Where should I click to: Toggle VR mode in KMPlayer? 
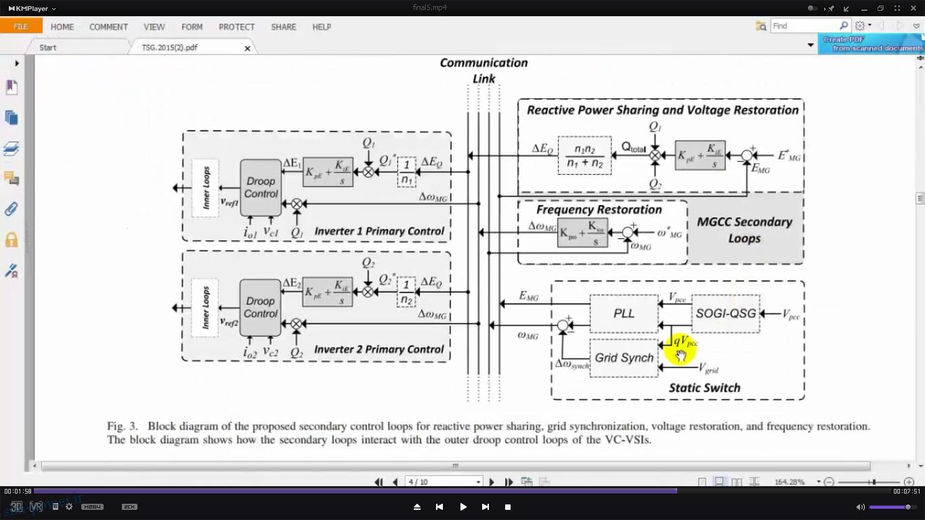point(37,506)
